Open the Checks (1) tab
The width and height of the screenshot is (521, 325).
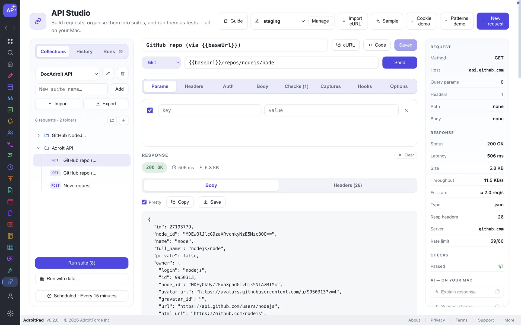[296, 86]
